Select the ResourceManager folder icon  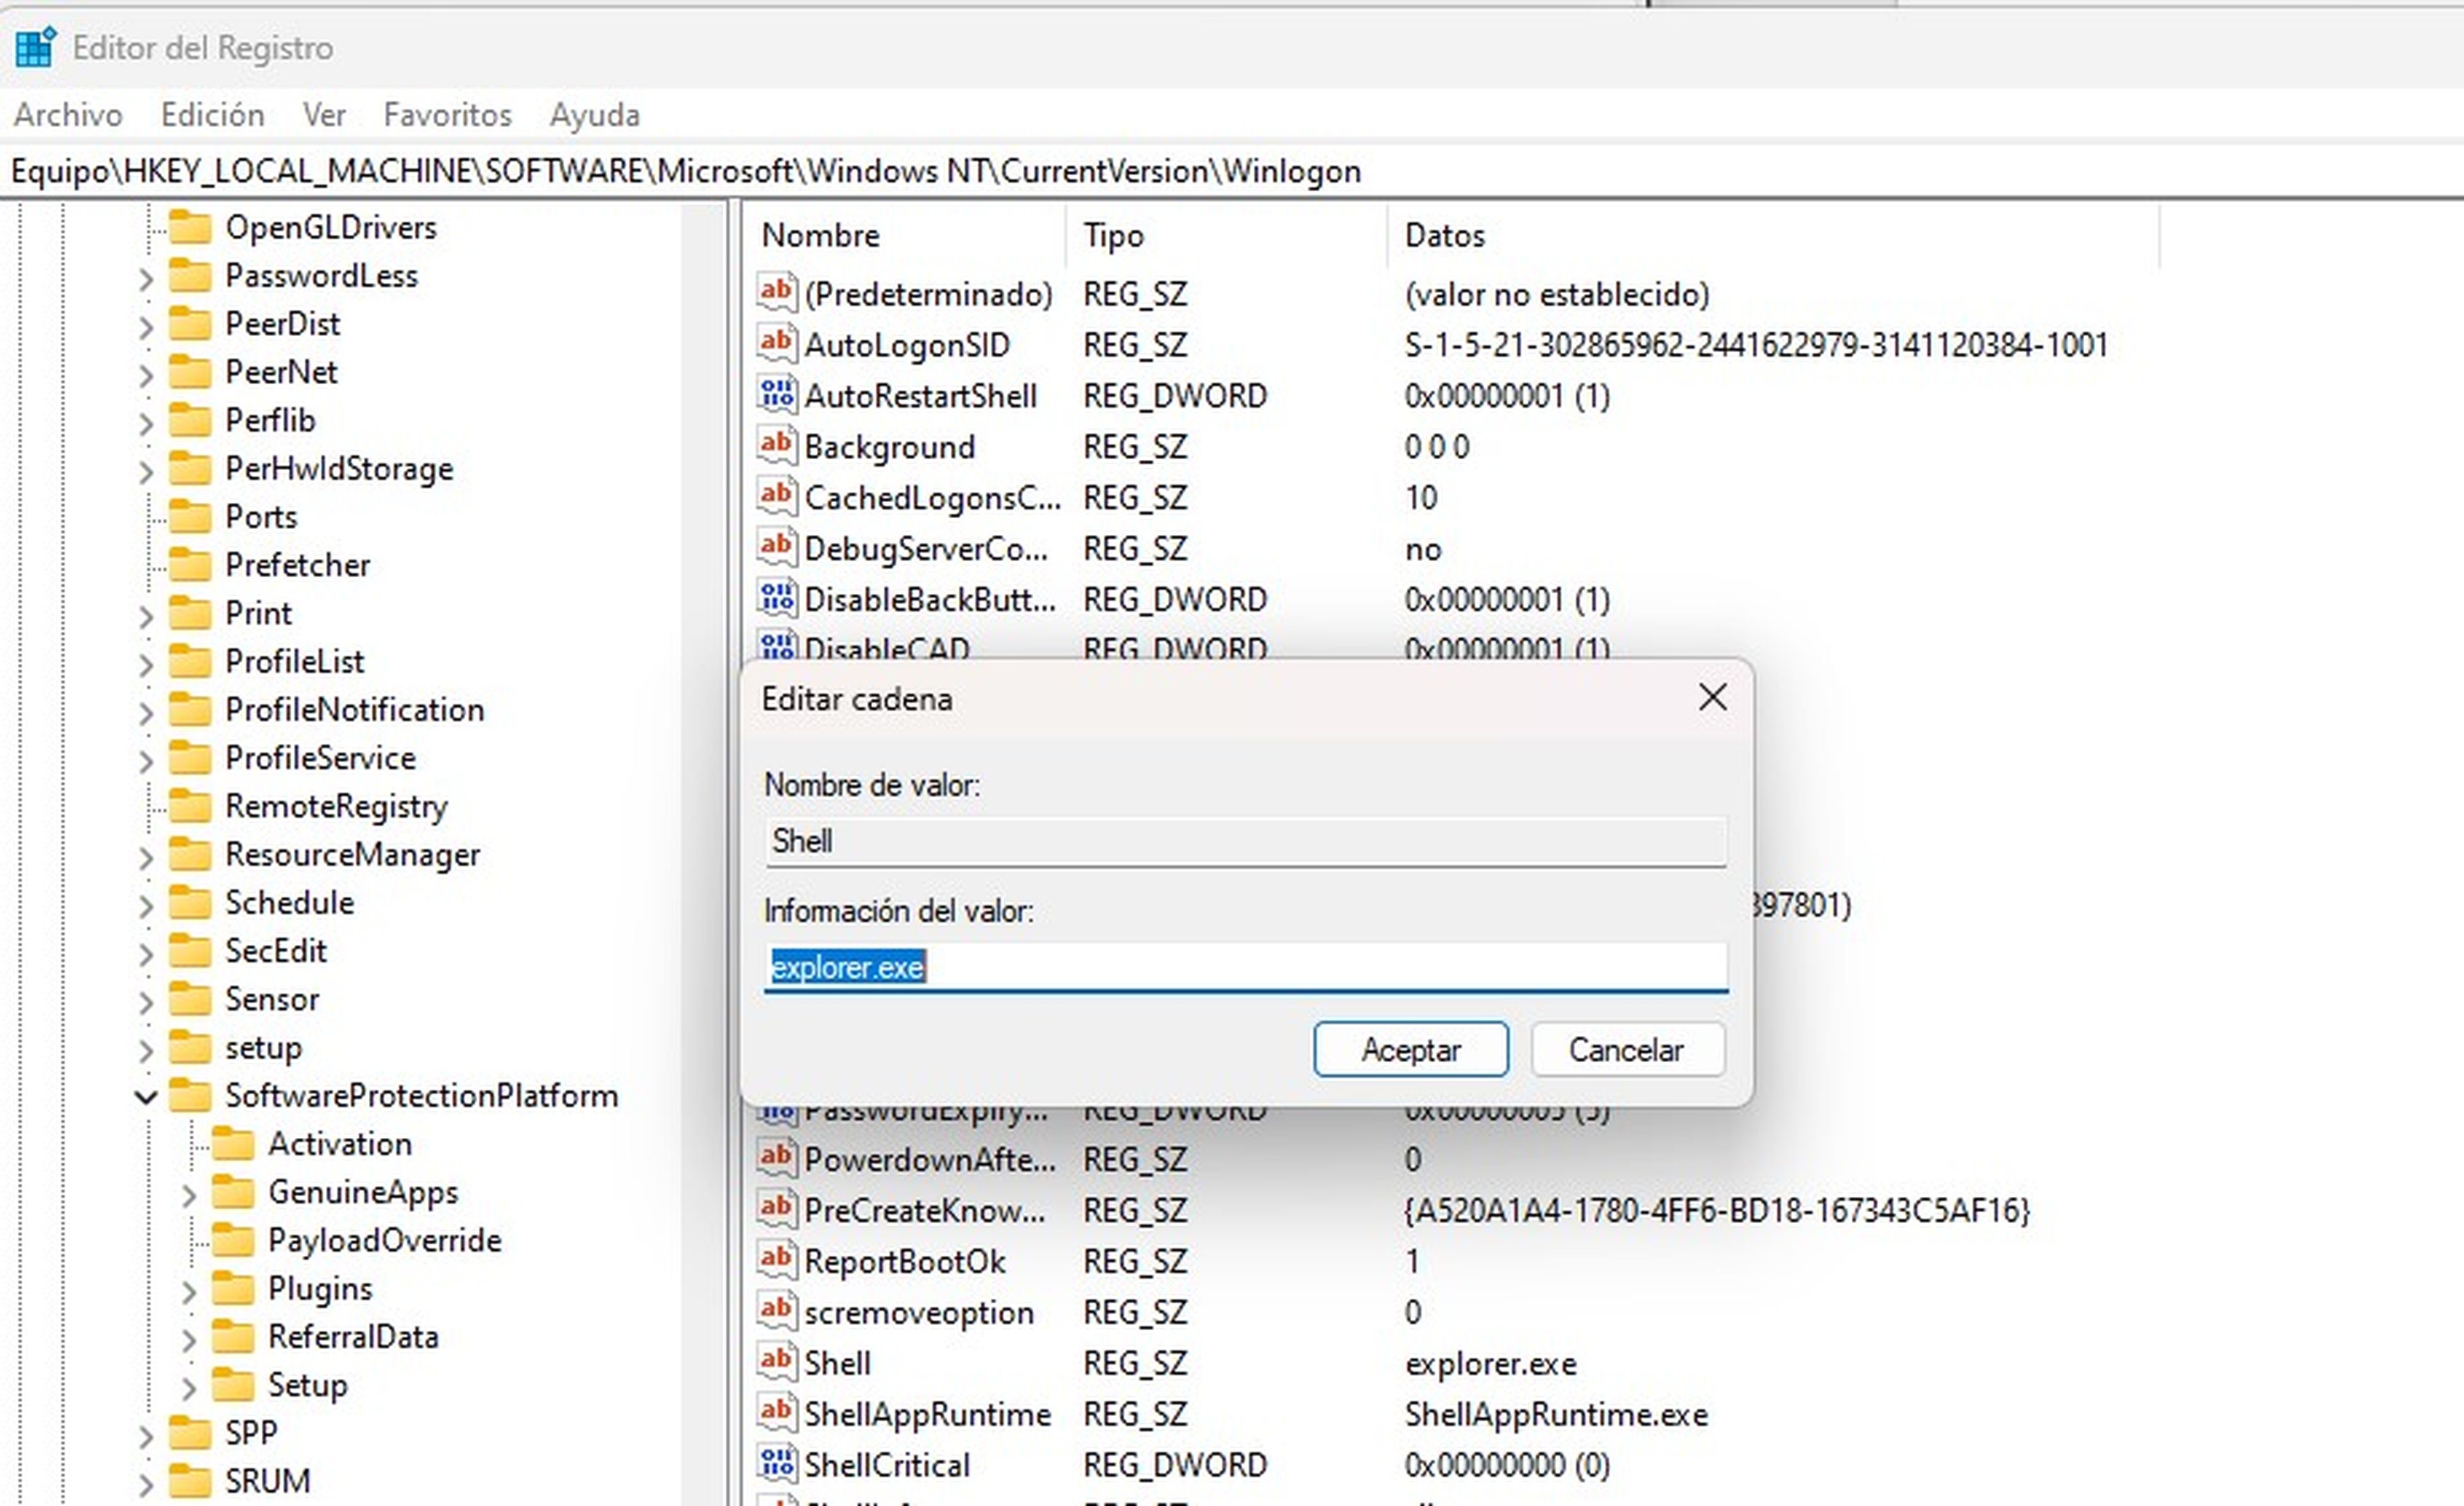pyautogui.click(x=190, y=854)
